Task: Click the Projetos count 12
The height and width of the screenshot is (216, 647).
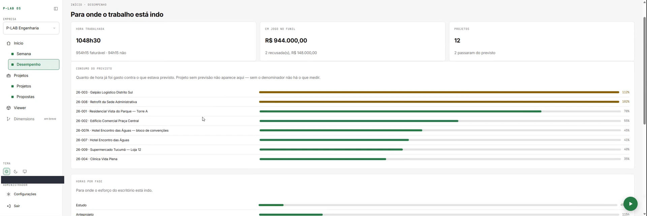Action: (x=457, y=40)
